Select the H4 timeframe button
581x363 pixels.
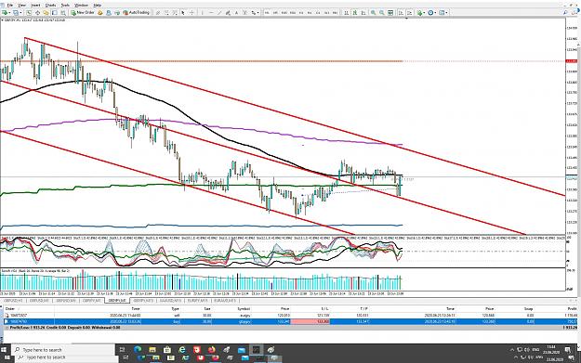tap(310, 13)
